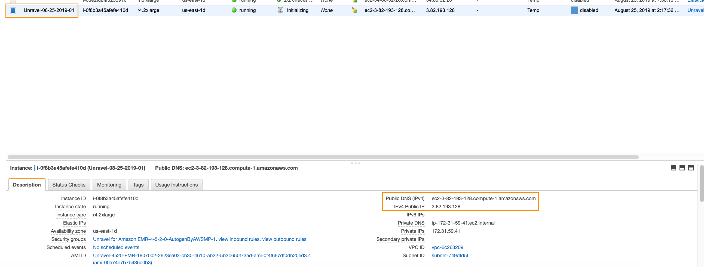Toggle checkbox for Unravel-08-25-2019-01 instance

coord(13,10)
